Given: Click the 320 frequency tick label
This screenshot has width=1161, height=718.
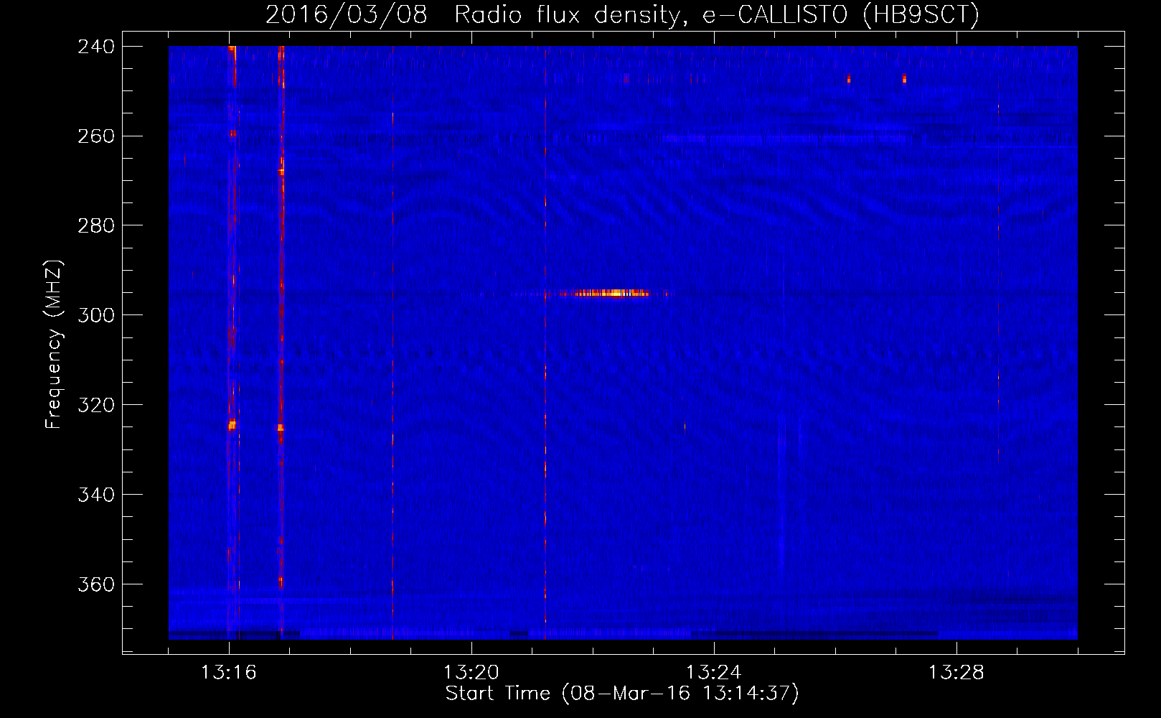Looking at the screenshot, I should (x=95, y=406).
